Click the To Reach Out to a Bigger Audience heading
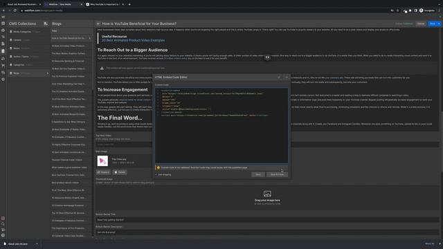This screenshot has width=443, height=249. [x=132, y=50]
